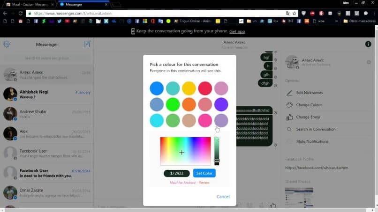Click the brightness vertical slider
Image resolution: width=378 pixels, height=212 pixels.
tap(217, 151)
